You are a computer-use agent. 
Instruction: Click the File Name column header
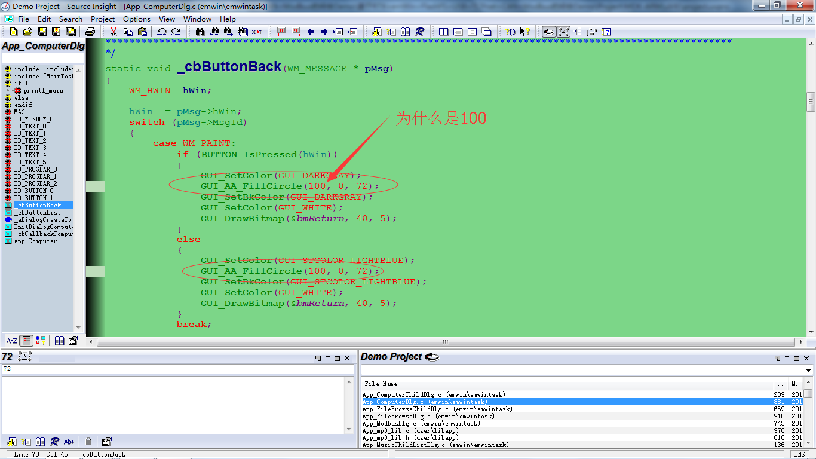(x=381, y=384)
